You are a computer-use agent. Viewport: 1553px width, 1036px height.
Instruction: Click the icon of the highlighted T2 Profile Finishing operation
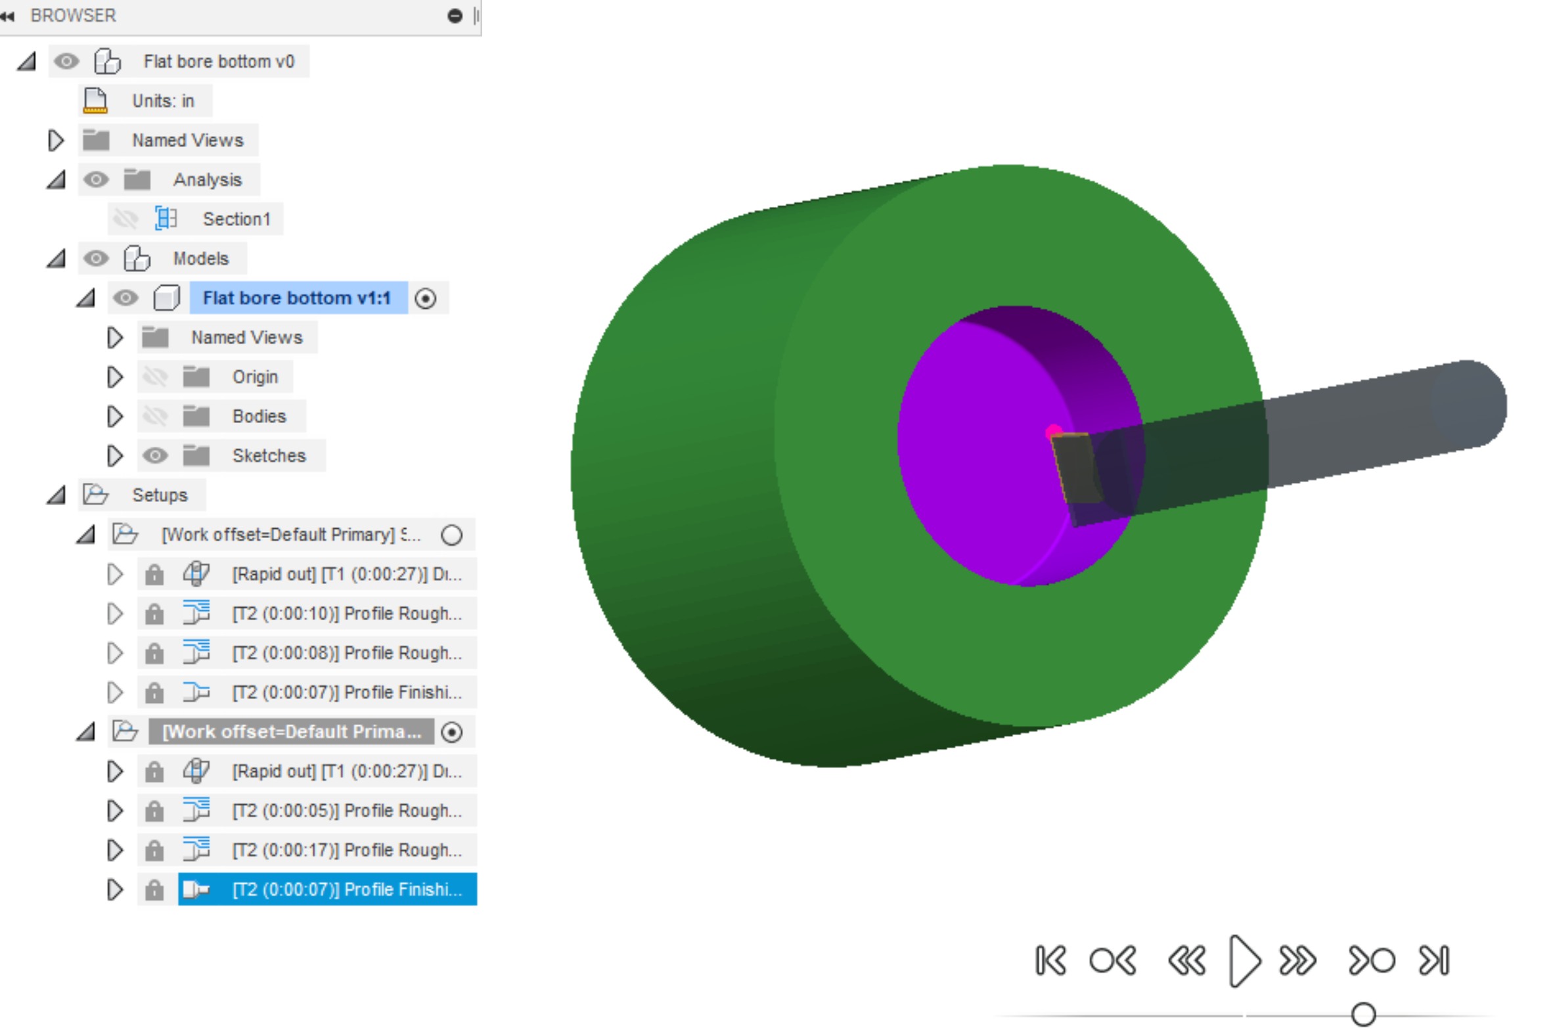[196, 890]
